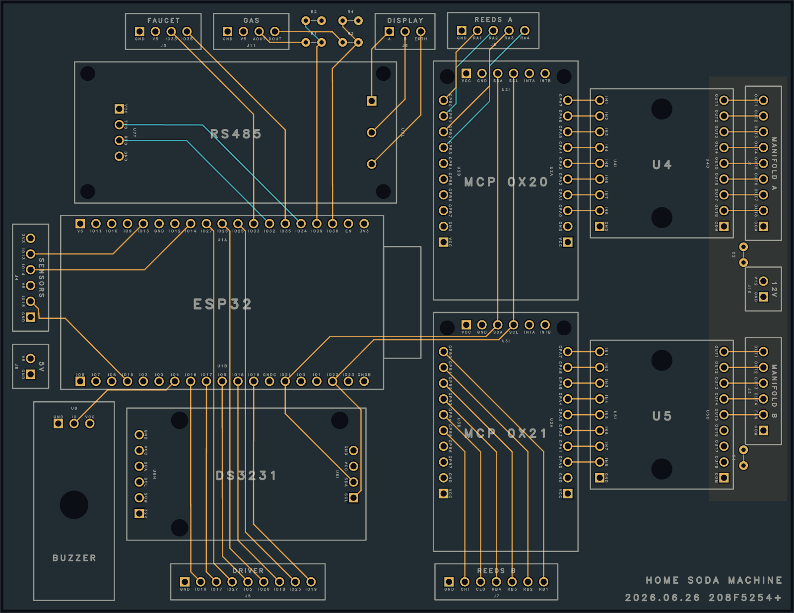
Task: Select the CHI pad on REEDS B
Action: pos(465,582)
